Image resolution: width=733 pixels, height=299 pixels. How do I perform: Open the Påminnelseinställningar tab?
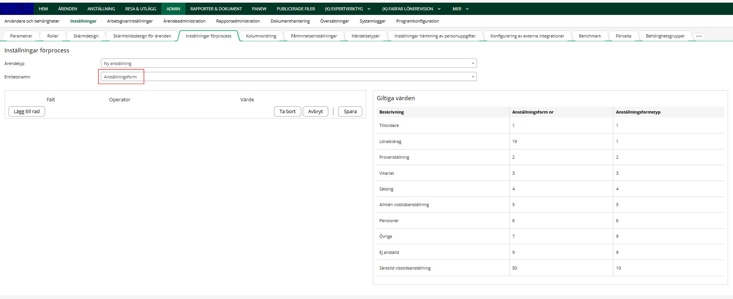click(x=314, y=36)
